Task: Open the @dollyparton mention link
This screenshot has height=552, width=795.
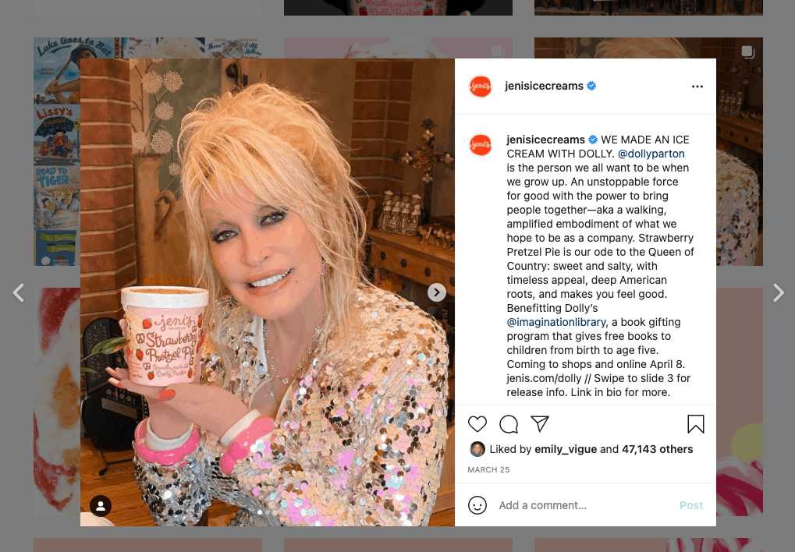Action: [x=651, y=154]
